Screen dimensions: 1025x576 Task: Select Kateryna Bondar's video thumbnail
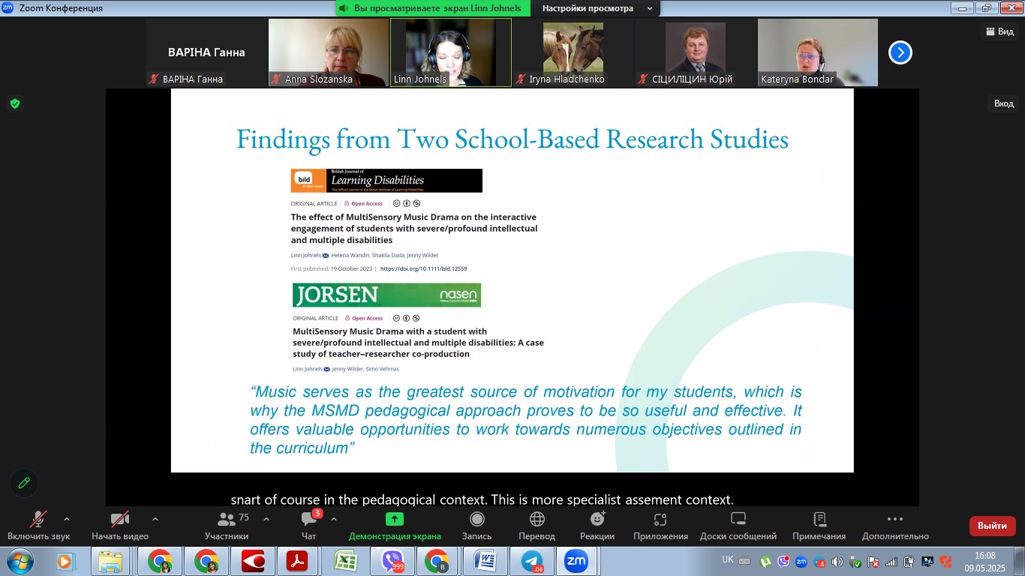click(x=817, y=52)
